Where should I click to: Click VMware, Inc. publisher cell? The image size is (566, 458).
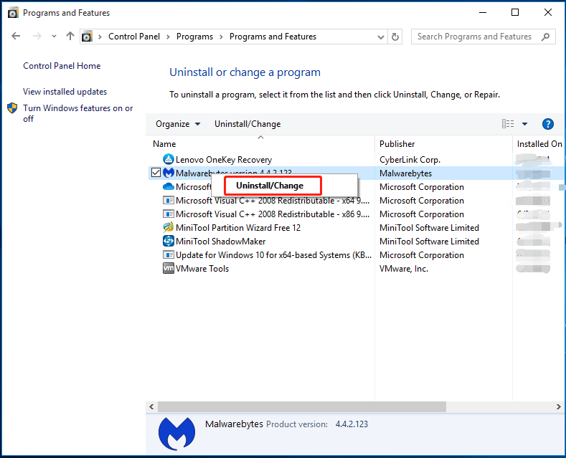tap(404, 269)
